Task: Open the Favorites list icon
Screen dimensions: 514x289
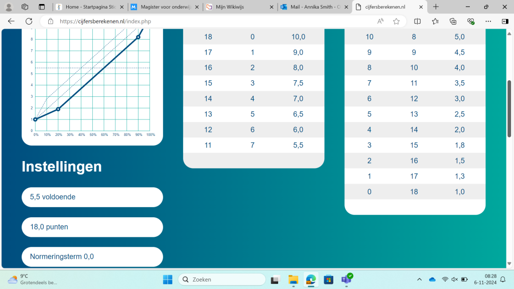Action: pos(435,21)
